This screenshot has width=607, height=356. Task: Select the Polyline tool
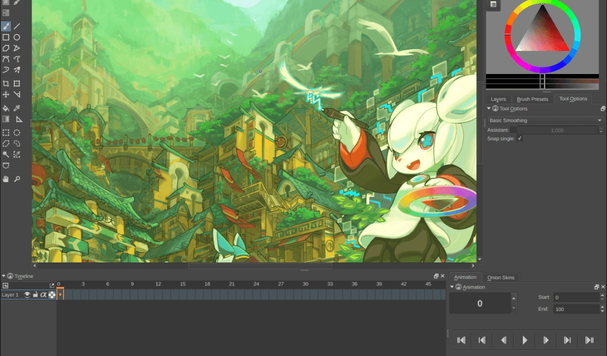point(17,48)
